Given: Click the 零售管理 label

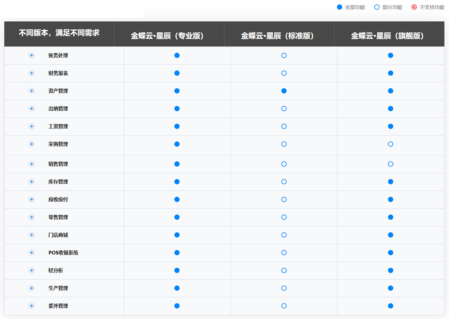Looking at the screenshot, I should 58,217.
